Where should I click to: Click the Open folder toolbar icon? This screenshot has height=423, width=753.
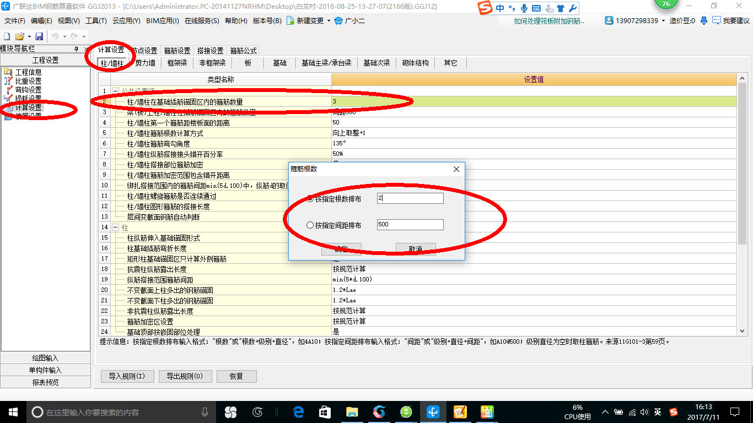tap(19, 36)
